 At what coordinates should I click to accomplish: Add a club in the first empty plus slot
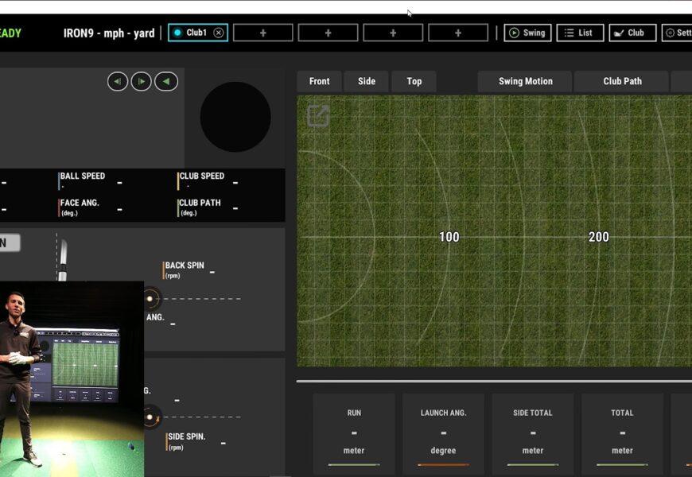pos(263,33)
